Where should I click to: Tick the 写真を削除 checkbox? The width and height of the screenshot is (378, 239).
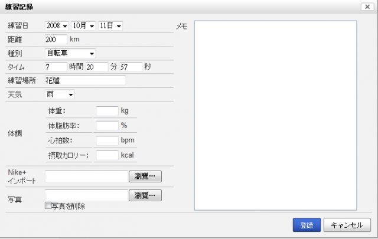[x=48, y=205]
